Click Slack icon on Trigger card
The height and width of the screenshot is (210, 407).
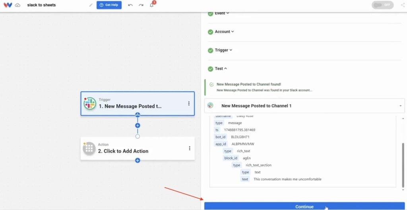tap(90, 103)
